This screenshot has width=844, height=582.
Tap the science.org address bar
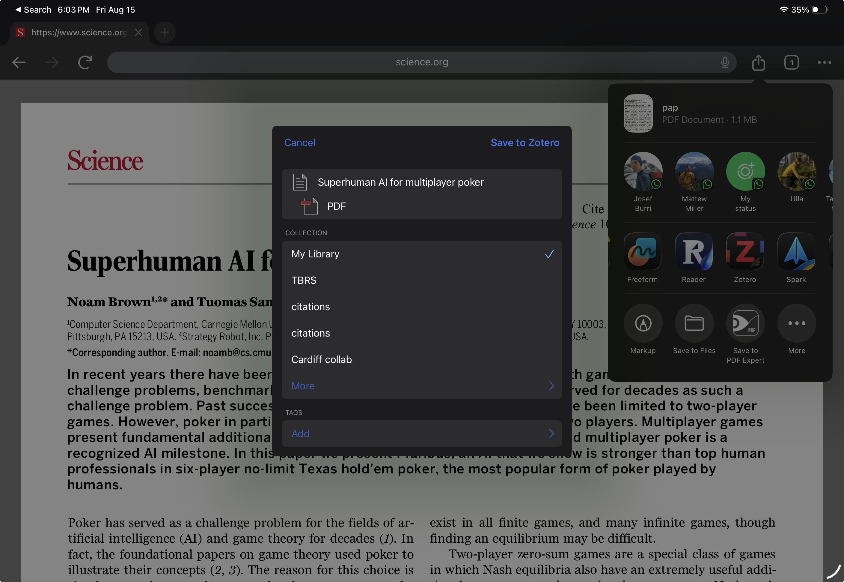pyautogui.click(x=421, y=62)
